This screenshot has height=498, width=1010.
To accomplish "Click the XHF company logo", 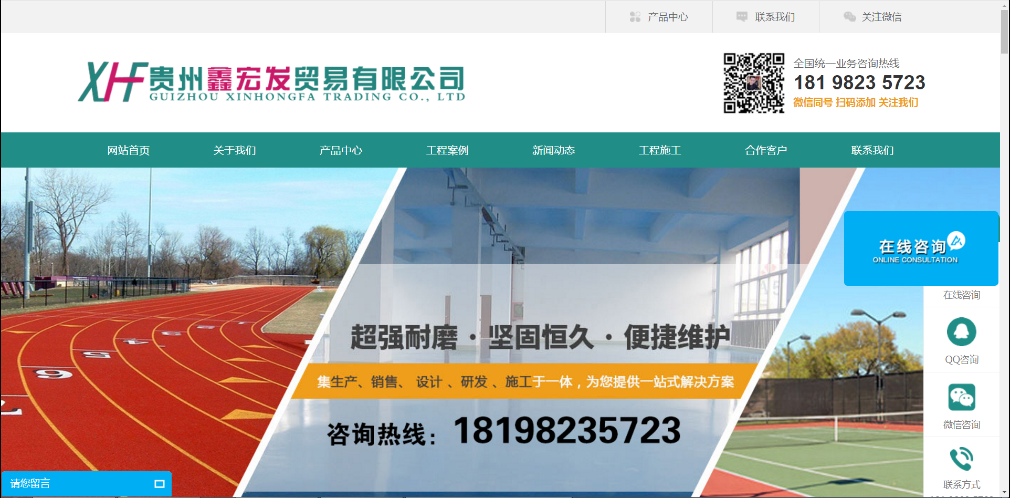I will [271, 82].
